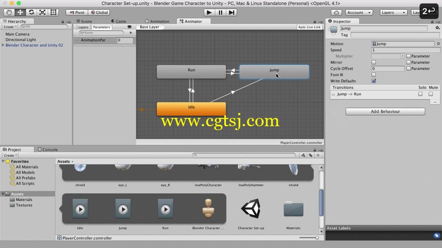442x248 pixels.
Task: Start Play mode
Action: (209, 12)
